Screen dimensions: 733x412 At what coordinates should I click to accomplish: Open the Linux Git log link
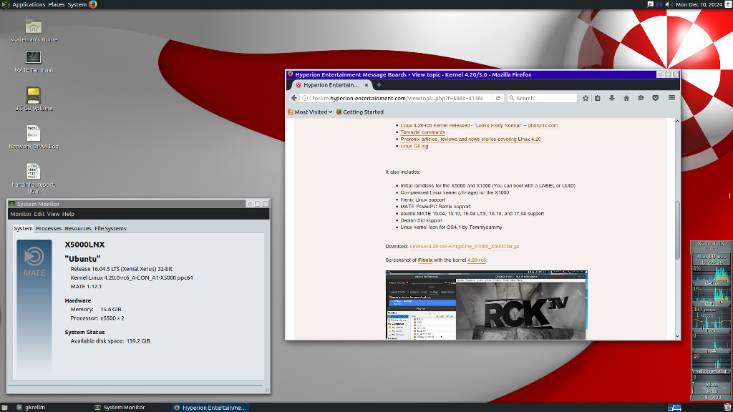click(414, 146)
